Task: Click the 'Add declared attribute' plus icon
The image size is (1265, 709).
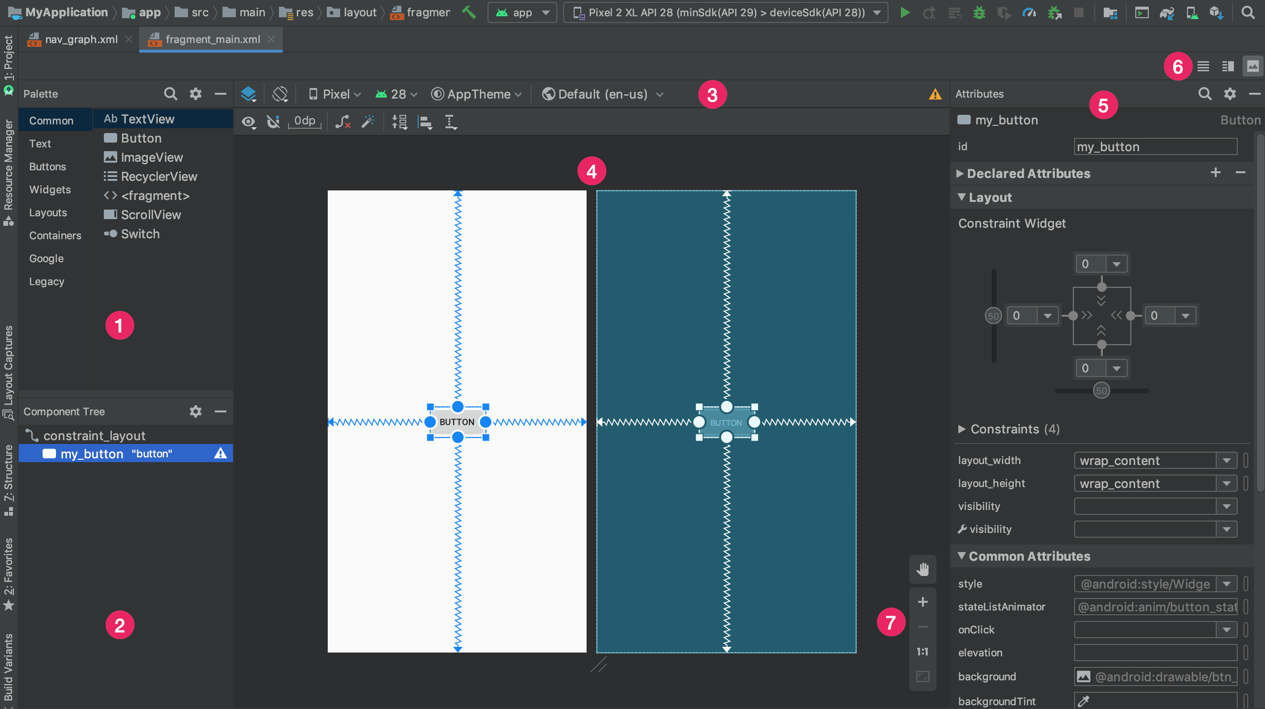Action: click(x=1216, y=173)
